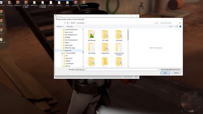Open the address bar history dropdown
Image resolution: width=203 pixels, height=114 pixels.
[x=155, y=23]
